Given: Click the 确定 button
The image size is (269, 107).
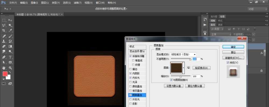Looking at the screenshot, I should tap(233, 47).
